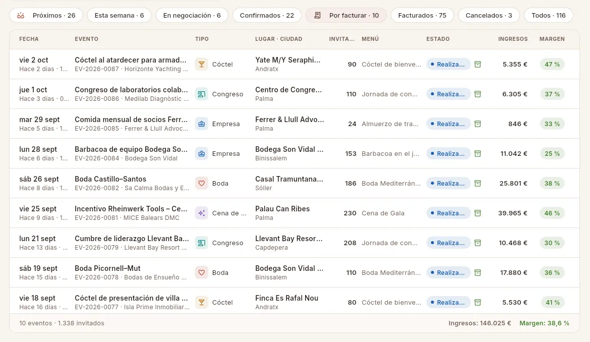590x342 pixels.
Task: Click archive icon in lun 21 sept row
Action: click(x=478, y=243)
